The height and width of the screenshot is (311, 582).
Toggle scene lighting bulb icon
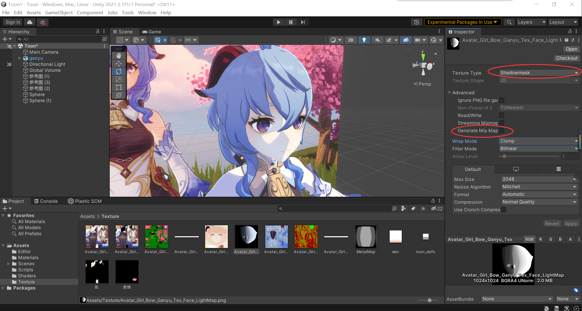364,40
